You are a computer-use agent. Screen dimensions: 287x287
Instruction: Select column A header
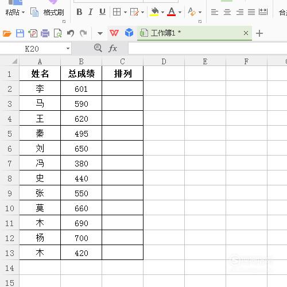pyautogui.click(x=40, y=61)
